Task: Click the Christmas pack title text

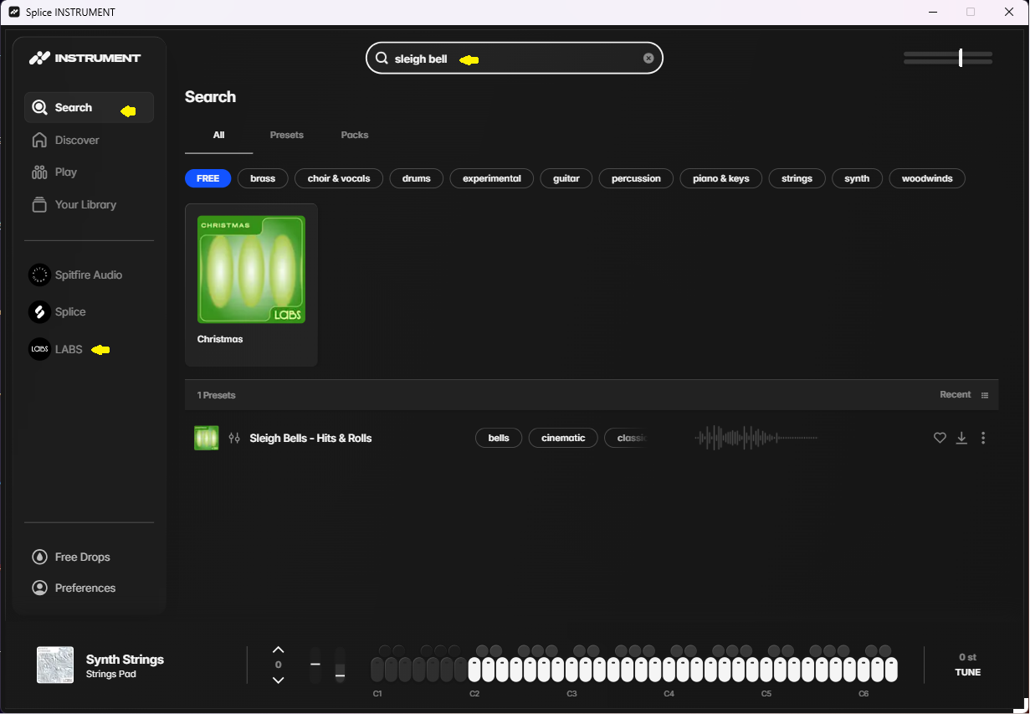Action: (220, 339)
